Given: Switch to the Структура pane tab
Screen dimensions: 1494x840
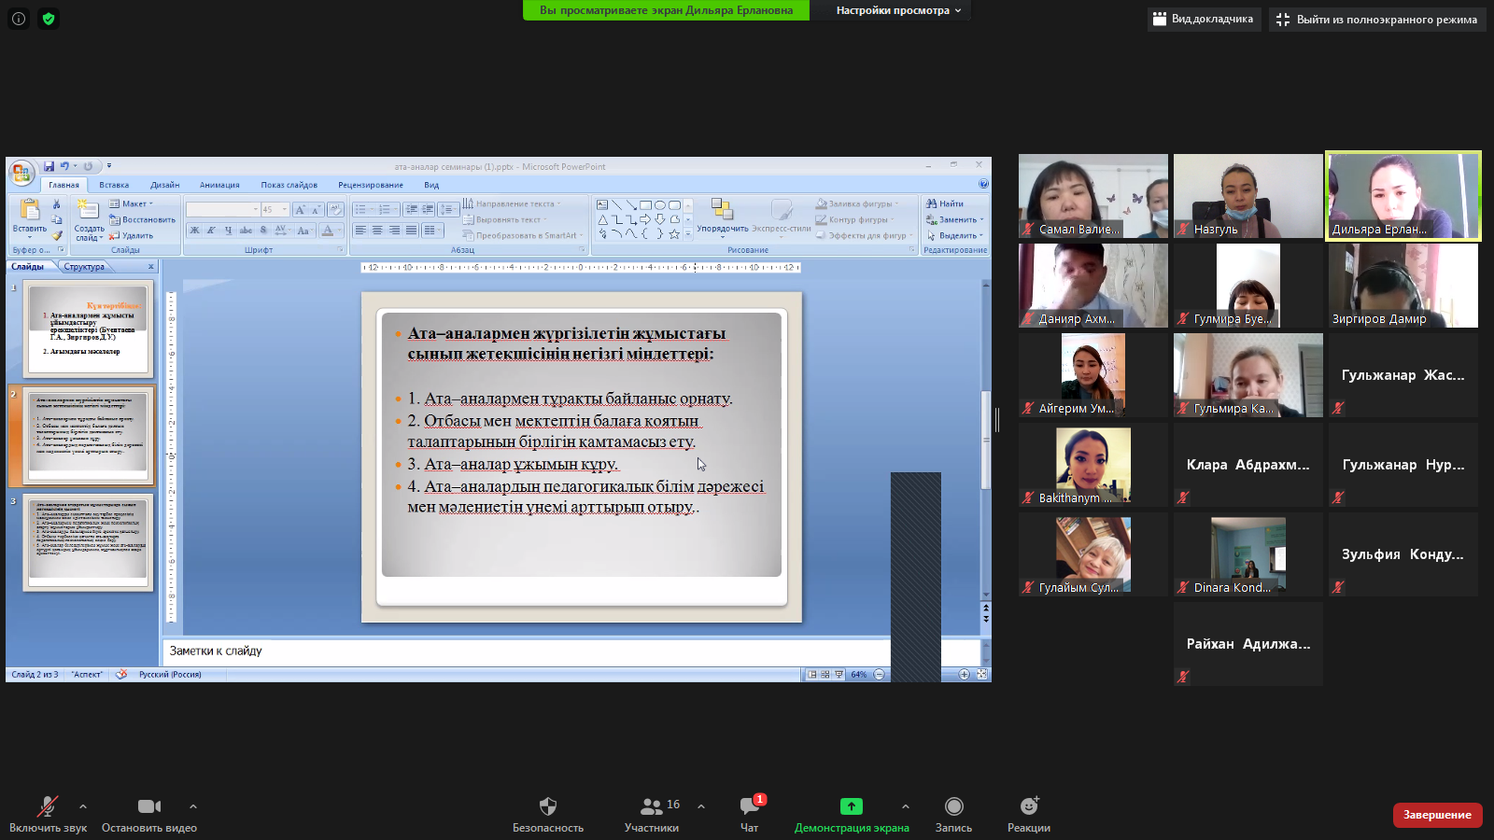Looking at the screenshot, I should [x=84, y=267].
